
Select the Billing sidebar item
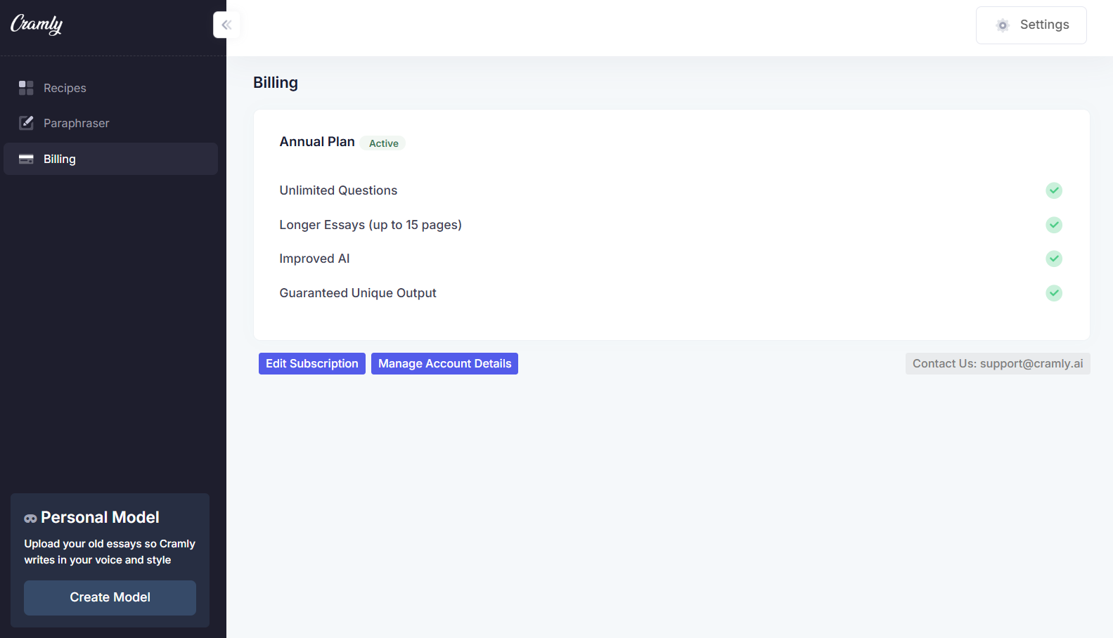[110, 159]
